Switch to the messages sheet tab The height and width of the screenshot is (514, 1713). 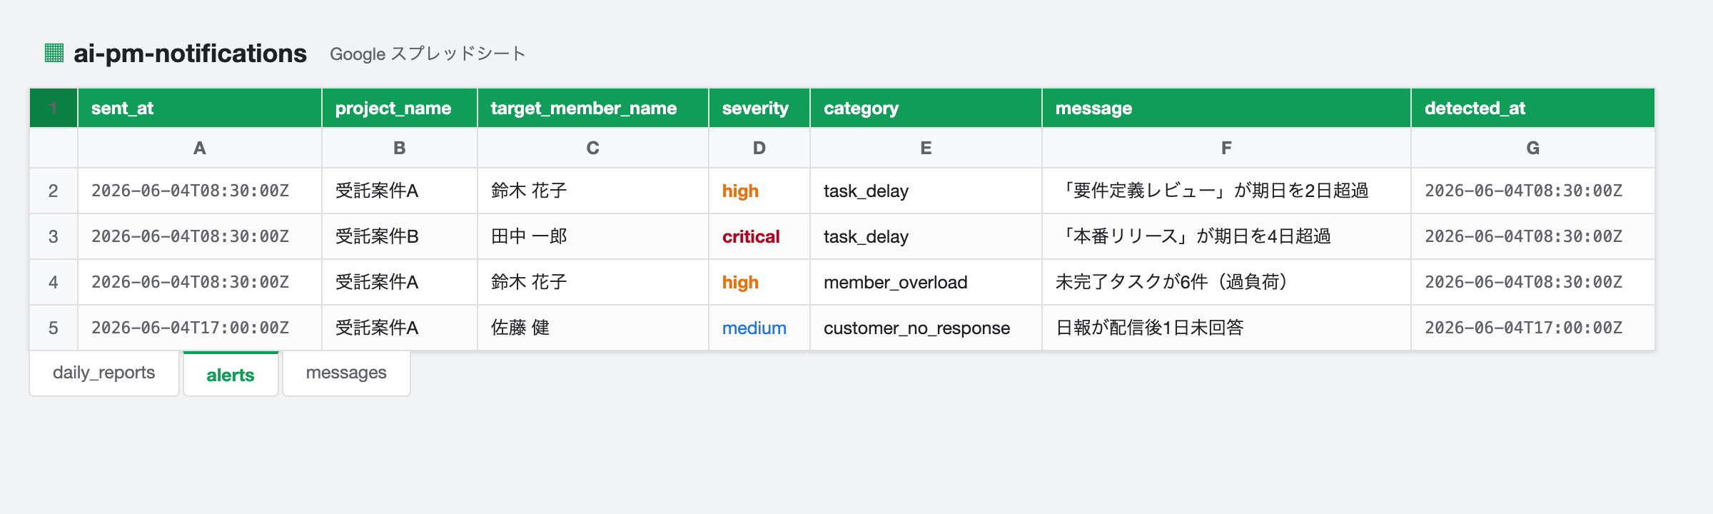[x=346, y=373]
